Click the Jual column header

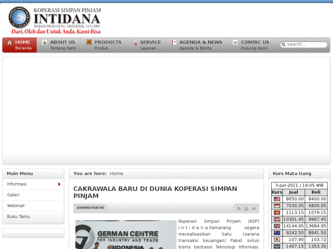(x=294, y=192)
